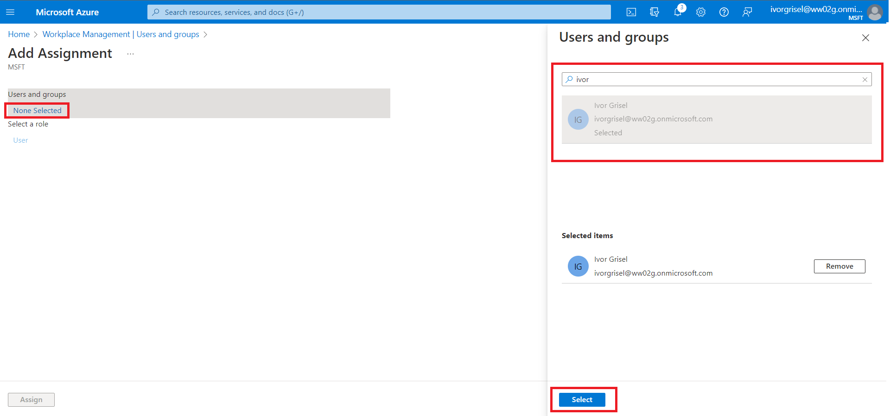Screen dimensions: 890x416
Task: Click the Microsoft Azure logo text
Action: (x=67, y=12)
